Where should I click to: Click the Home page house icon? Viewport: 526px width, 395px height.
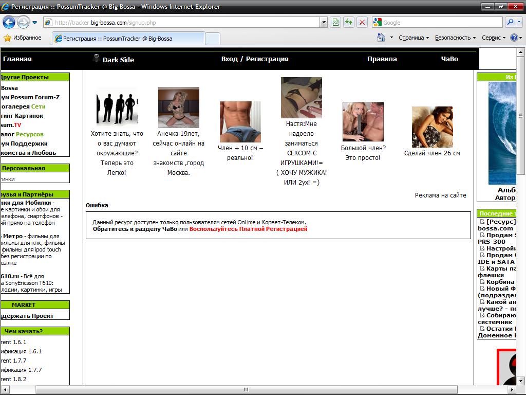381,38
